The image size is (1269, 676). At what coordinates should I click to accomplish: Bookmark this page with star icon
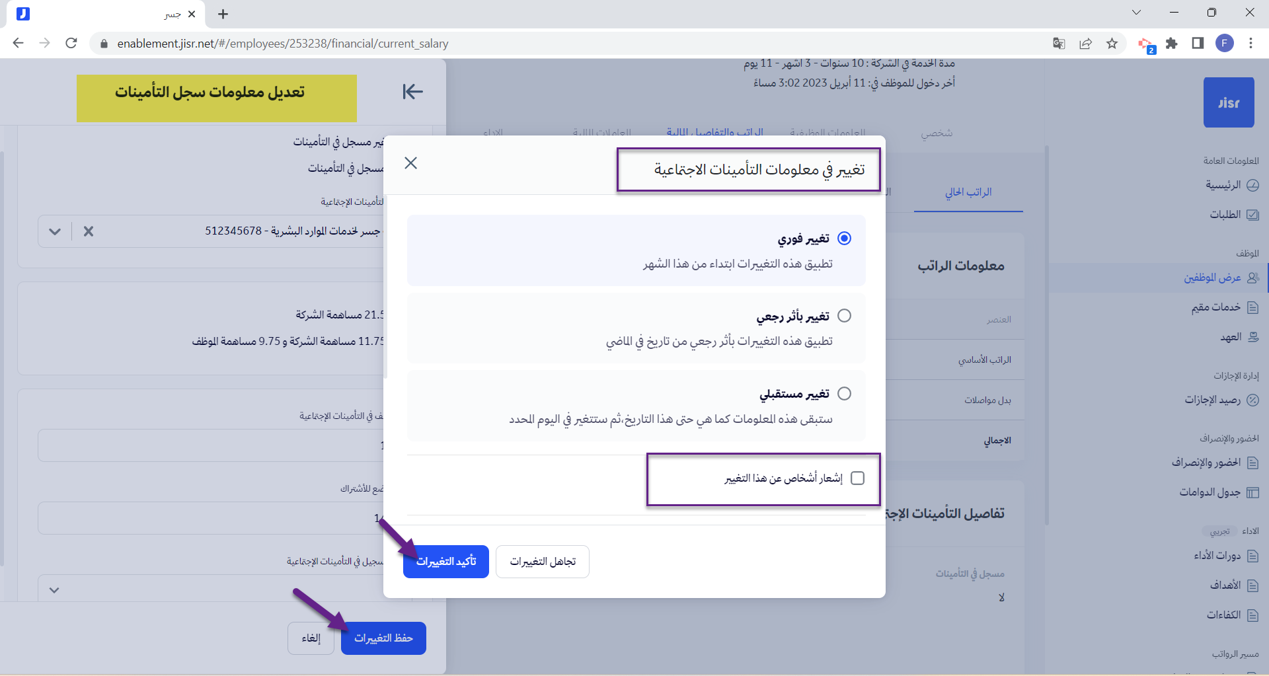1112,44
